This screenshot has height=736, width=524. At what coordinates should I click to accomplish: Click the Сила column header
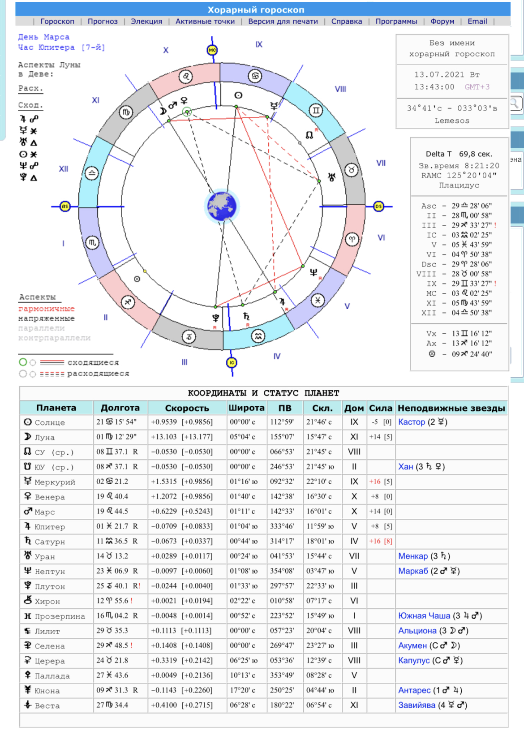tap(381, 408)
